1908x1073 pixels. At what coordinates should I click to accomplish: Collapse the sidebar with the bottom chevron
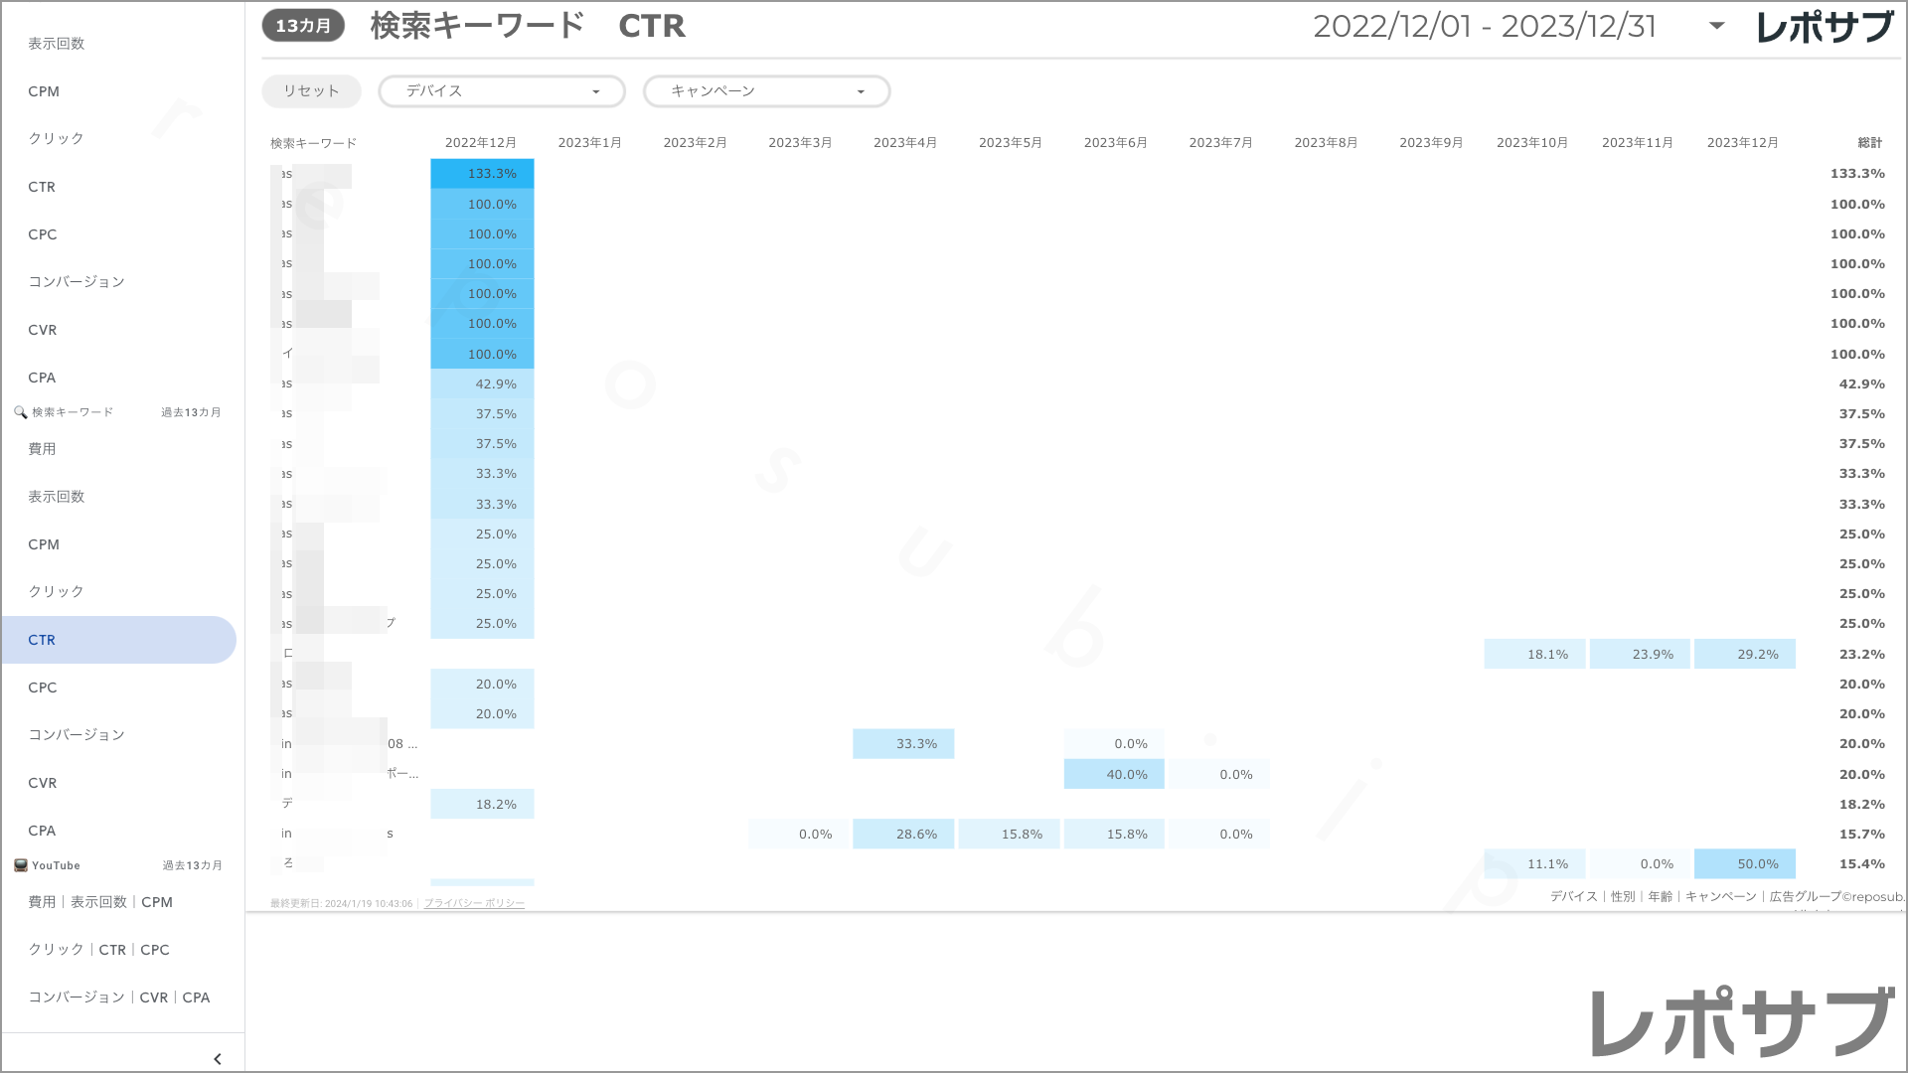218,1057
